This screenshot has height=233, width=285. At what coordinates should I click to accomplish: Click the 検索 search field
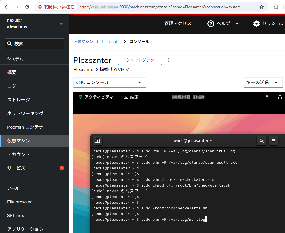(35, 44)
